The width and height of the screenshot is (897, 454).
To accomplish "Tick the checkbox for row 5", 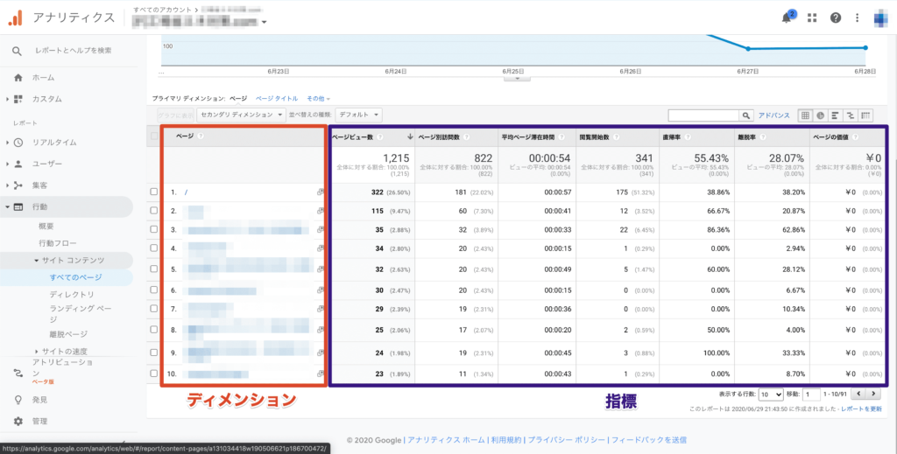I will (x=154, y=269).
